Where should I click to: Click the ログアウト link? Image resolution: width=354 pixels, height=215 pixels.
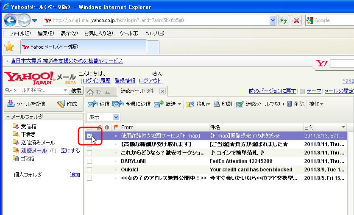150,81
